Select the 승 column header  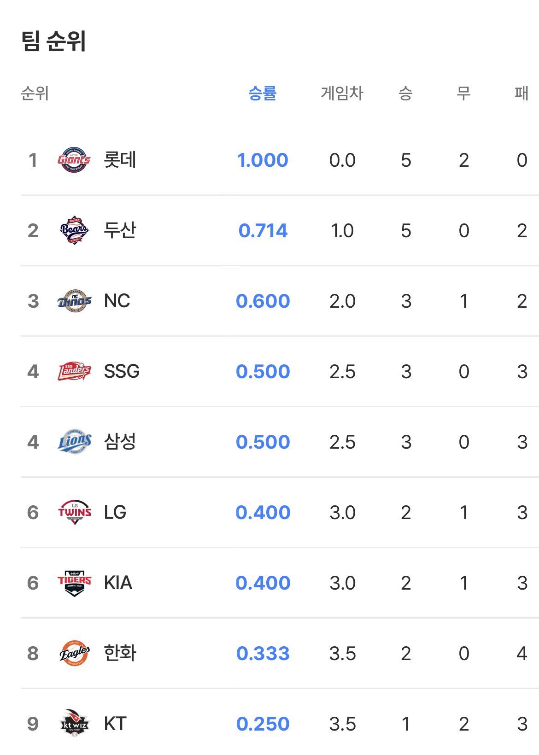coord(405,94)
